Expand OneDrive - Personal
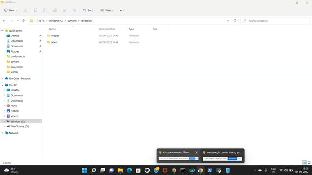Viewport: 312px width, 175px height. [2, 79]
